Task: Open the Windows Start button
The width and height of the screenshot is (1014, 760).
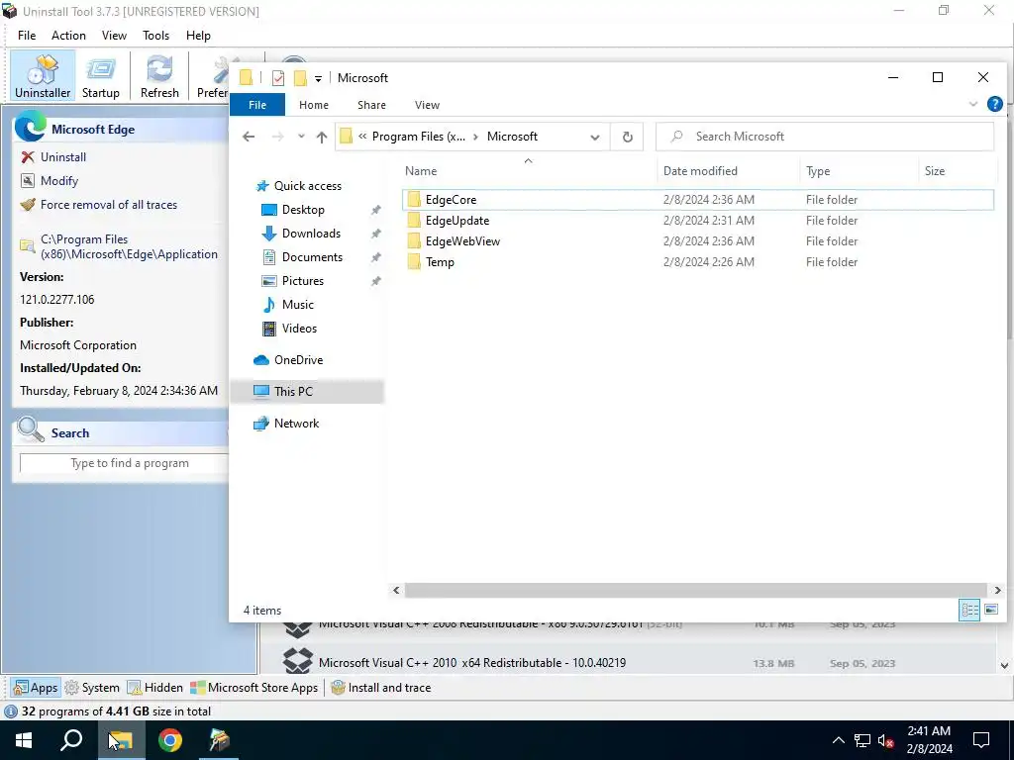Action: [24, 740]
